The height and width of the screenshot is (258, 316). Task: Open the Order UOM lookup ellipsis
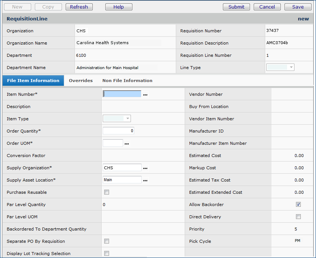tap(126, 144)
